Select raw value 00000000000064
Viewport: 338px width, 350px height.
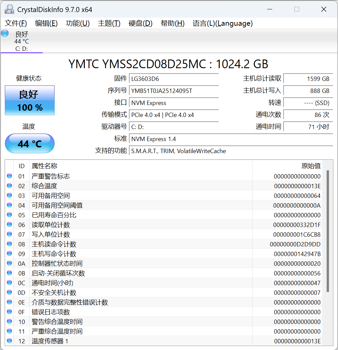point(297,196)
